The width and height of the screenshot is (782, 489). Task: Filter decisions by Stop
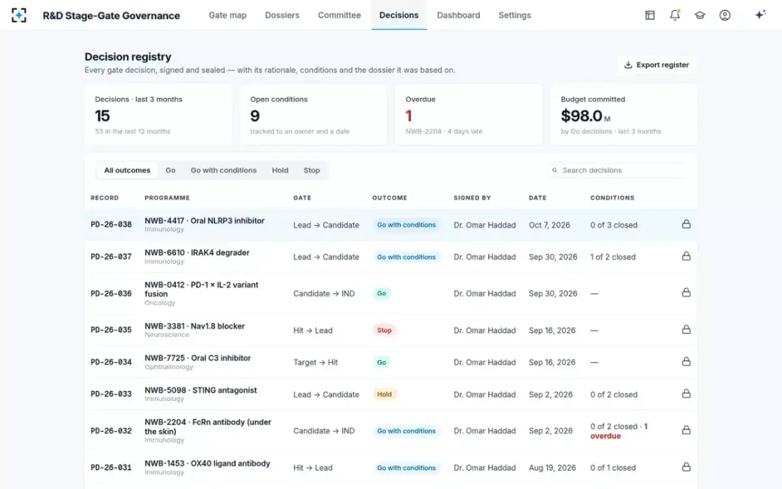[311, 170]
